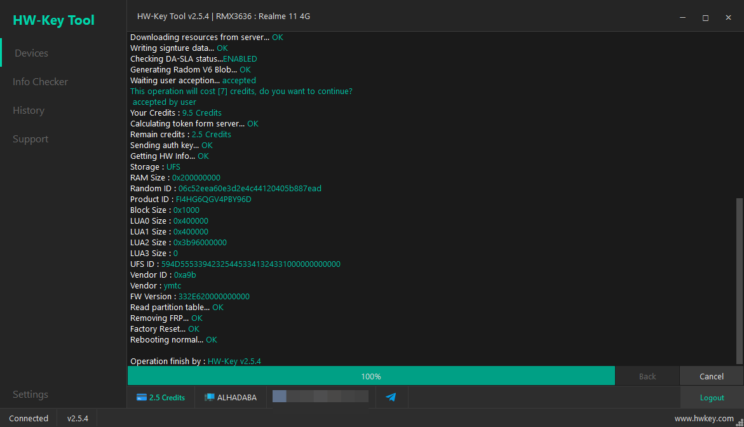Visit www.hwkey.com link
The height and width of the screenshot is (427, 744).
[x=704, y=419]
